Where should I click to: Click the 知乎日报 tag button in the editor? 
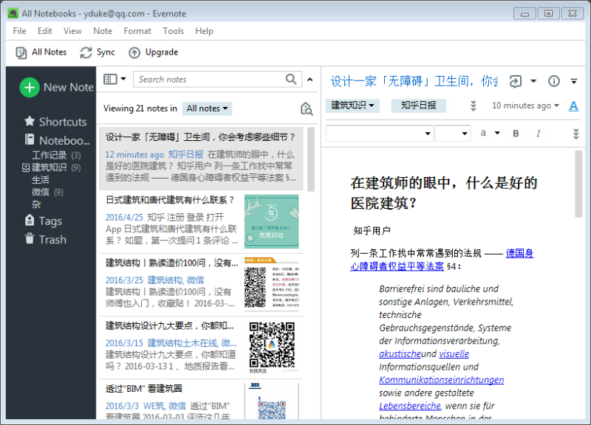point(418,106)
